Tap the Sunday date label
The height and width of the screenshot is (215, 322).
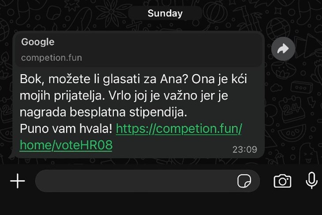point(165,13)
